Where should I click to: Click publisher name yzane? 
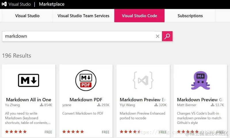(x=67, y=105)
